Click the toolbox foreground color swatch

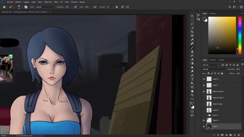point(191,106)
